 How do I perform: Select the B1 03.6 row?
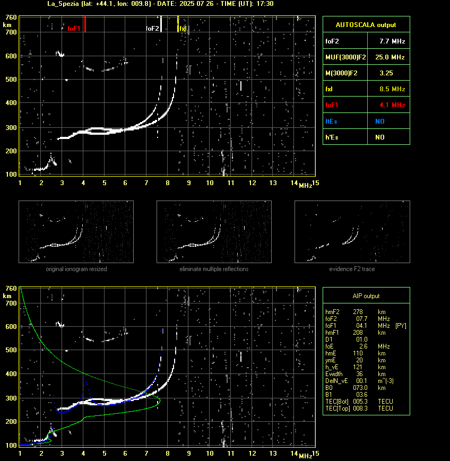(347, 395)
